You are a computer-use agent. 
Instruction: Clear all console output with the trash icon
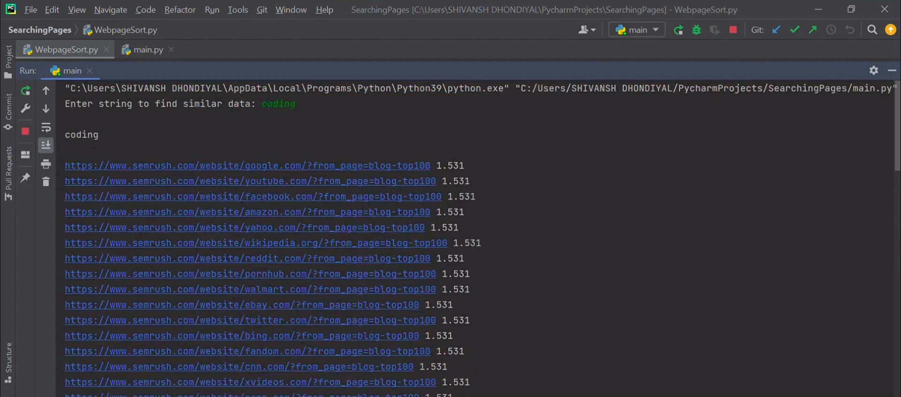click(x=46, y=181)
